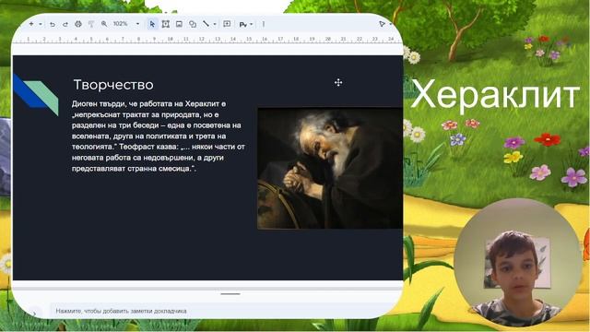Screen dimensions: 590x332
Task: Click the Хераклит title text on background
Action: (495, 95)
